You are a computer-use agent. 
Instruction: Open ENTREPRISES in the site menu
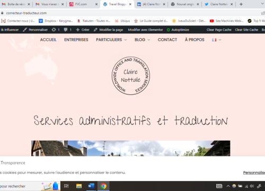pyautogui.click(x=76, y=40)
